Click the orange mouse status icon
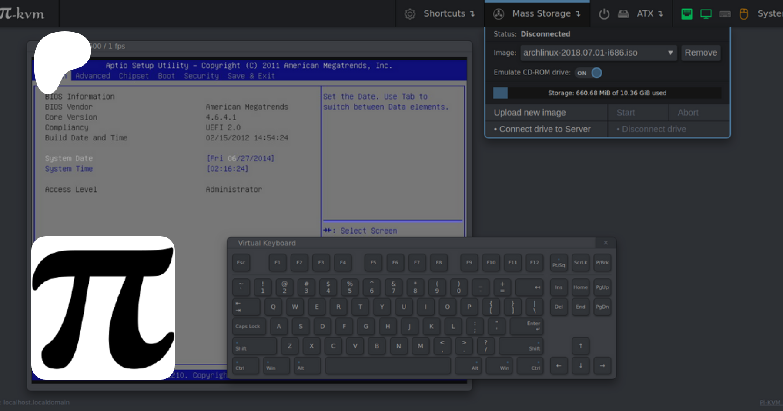The image size is (783, 411). click(x=744, y=14)
